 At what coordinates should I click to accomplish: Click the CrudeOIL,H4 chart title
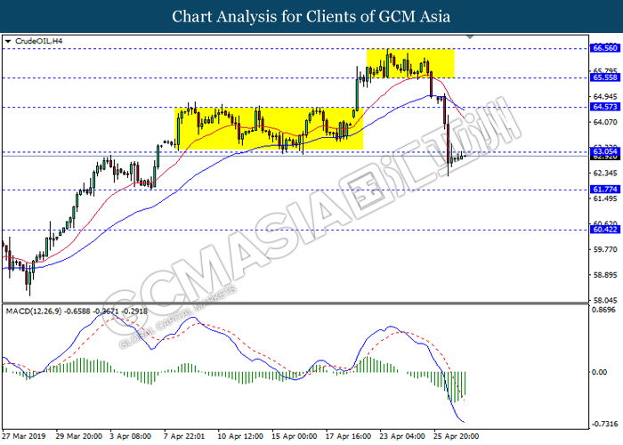point(38,41)
